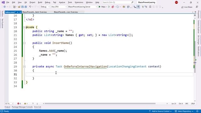201x113 pixels.
Task: Open the Edit menu
Action: coord(13,2)
